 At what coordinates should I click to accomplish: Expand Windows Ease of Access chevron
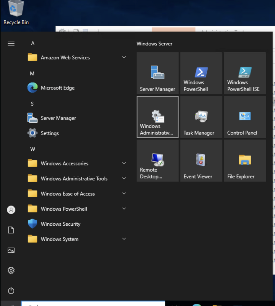pyautogui.click(x=124, y=194)
